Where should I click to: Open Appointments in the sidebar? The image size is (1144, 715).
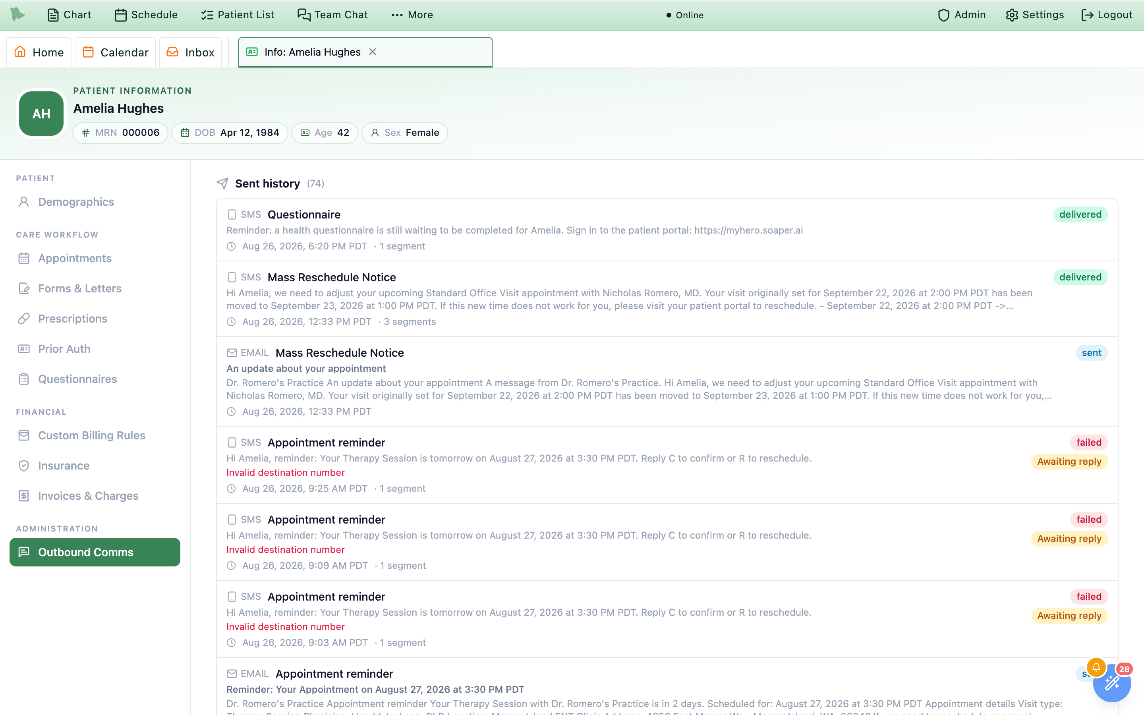(x=95, y=258)
